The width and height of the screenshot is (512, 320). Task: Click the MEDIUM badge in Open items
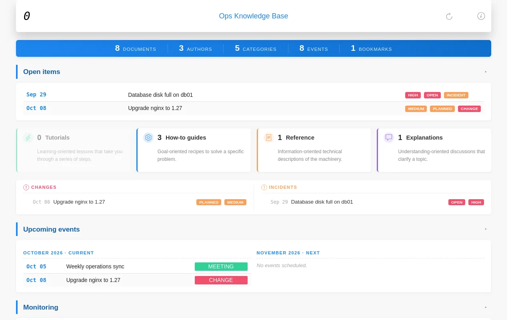pos(416,109)
